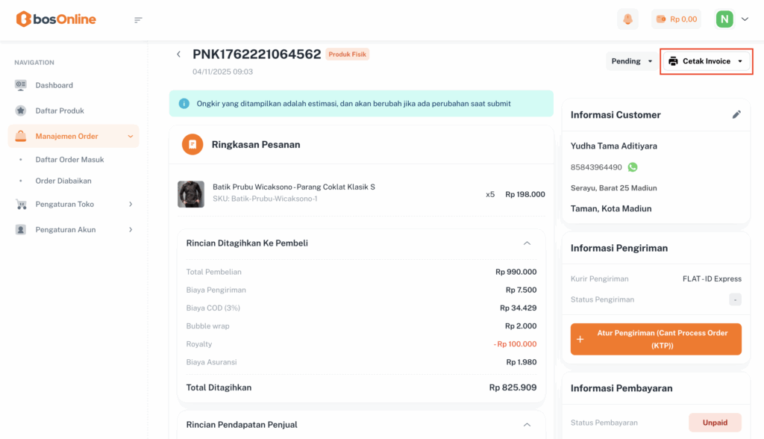Go to Dashboard in navigation
764x439 pixels.
point(54,85)
